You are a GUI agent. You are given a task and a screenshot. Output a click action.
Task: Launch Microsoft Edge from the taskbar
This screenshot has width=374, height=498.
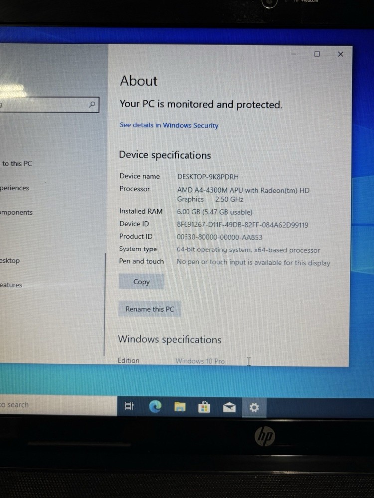tap(155, 407)
